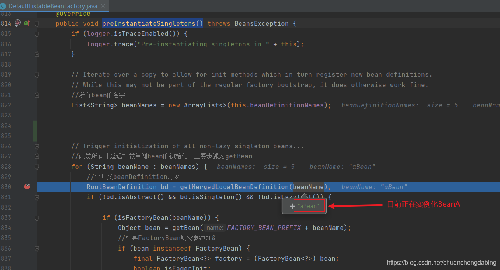Click the green implements-interface gutter icon at line 814
The width and height of the screenshot is (500, 270).
(27, 23)
